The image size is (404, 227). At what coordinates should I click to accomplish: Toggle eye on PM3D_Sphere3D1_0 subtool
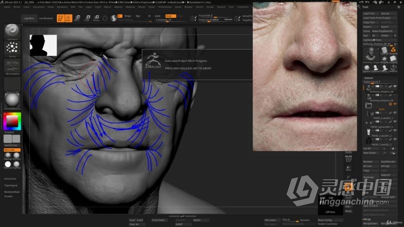(395, 122)
